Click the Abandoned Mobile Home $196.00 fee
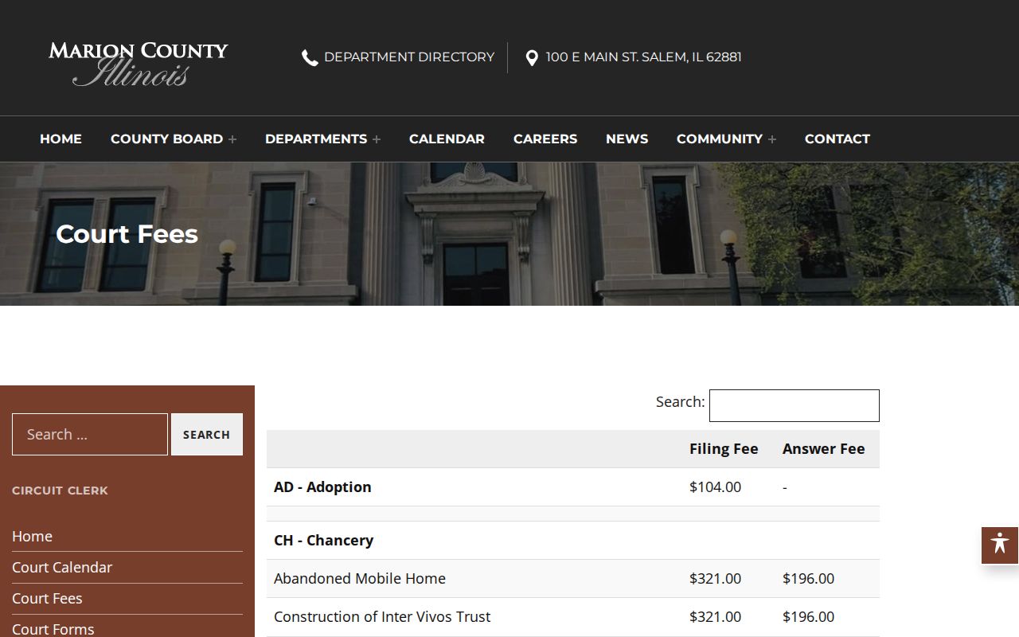 tap(808, 579)
